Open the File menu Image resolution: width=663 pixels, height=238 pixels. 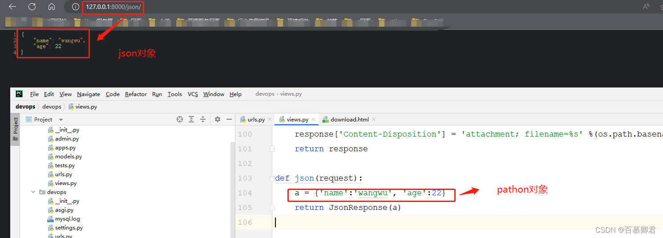pyautogui.click(x=34, y=94)
